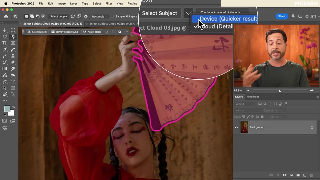Create a new layer

[305, 175]
